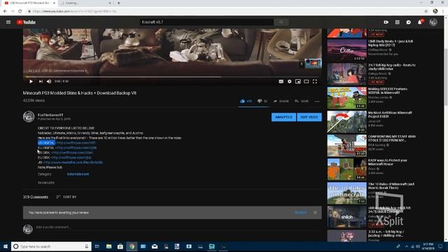Click REVIEW on the comments awaiting notice

300,213
